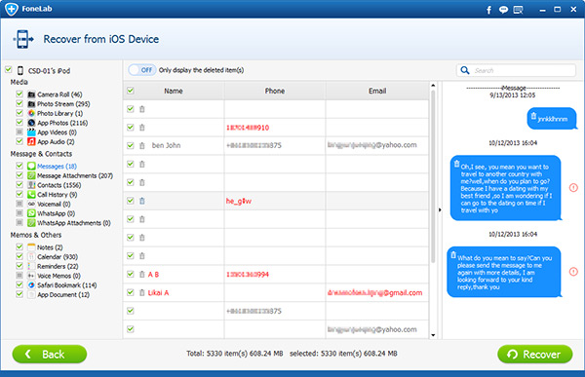This screenshot has width=585, height=377.
Task: Toggle Only display the deleted items switch
Action: pyautogui.click(x=142, y=70)
